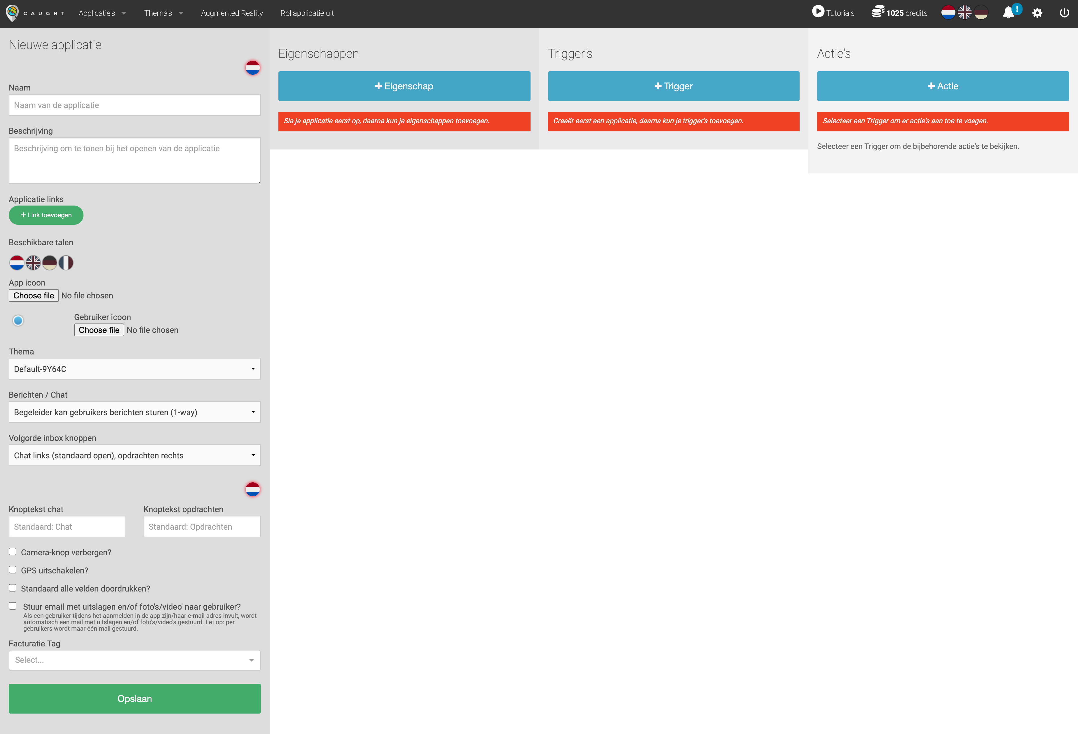Screen dimensions: 1078x734
Task: Open the Applicatie's menu
Action: click(x=102, y=13)
